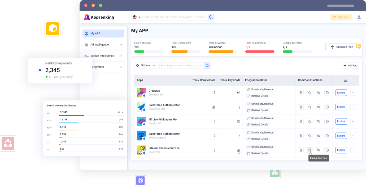Open three-dot menu for 4K Live Wallpapers Go
Image resolution: width=366 pixels, height=186 pixels.
click(353, 121)
